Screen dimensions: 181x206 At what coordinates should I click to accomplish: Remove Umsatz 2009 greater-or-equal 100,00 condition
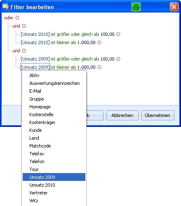click(118, 59)
